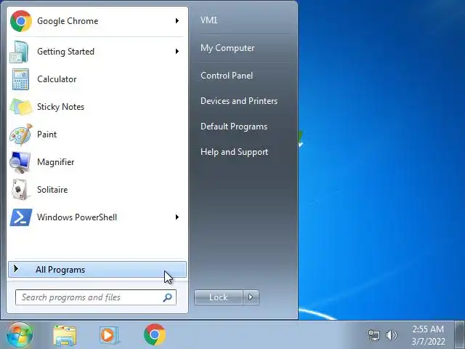Click the Windows Start orb
Screen dimensions: 465x349
[x=20, y=334]
